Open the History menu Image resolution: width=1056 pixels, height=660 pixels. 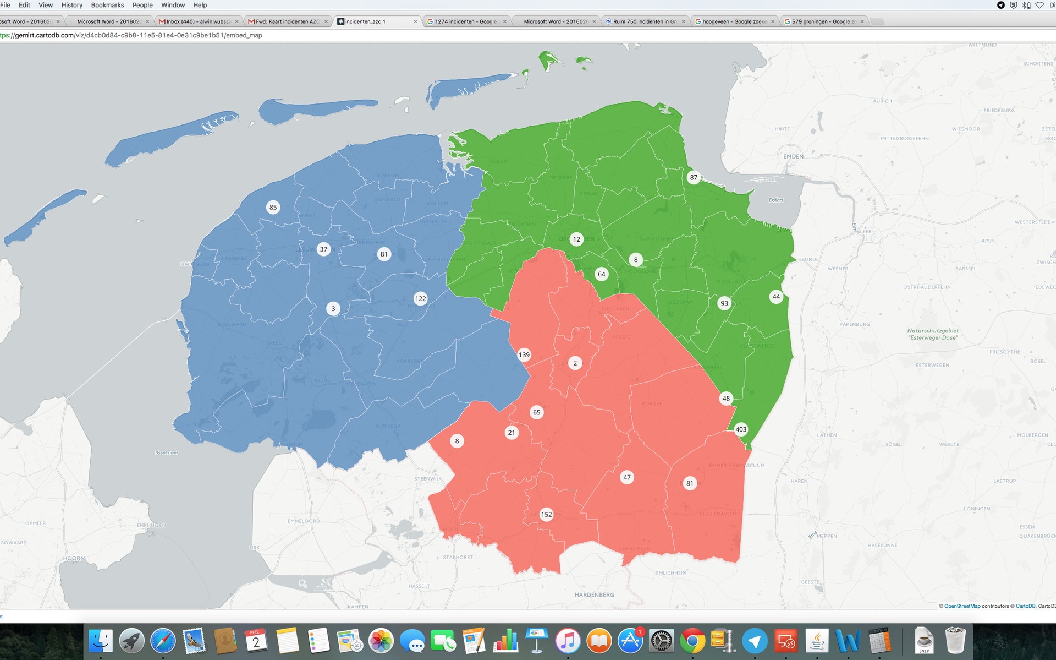pos(72,5)
